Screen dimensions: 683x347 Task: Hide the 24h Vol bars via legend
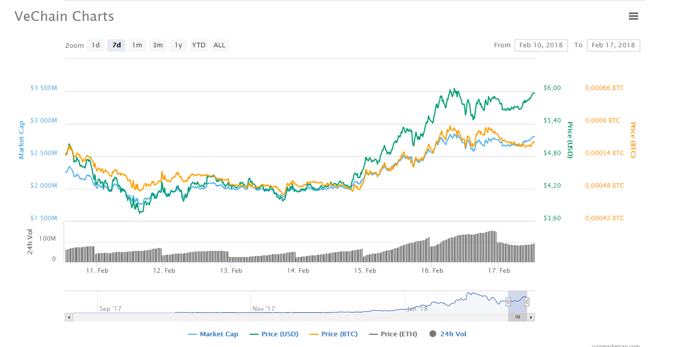pyautogui.click(x=448, y=333)
